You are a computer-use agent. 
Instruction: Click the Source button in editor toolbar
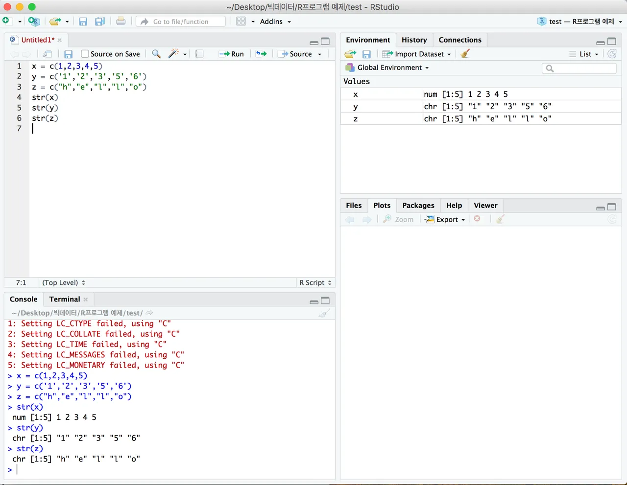(295, 54)
